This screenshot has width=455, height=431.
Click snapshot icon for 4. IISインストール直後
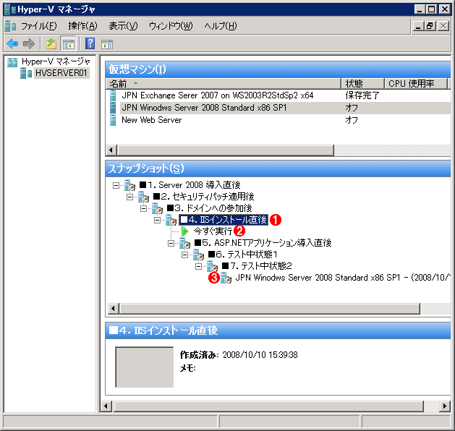click(171, 220)
